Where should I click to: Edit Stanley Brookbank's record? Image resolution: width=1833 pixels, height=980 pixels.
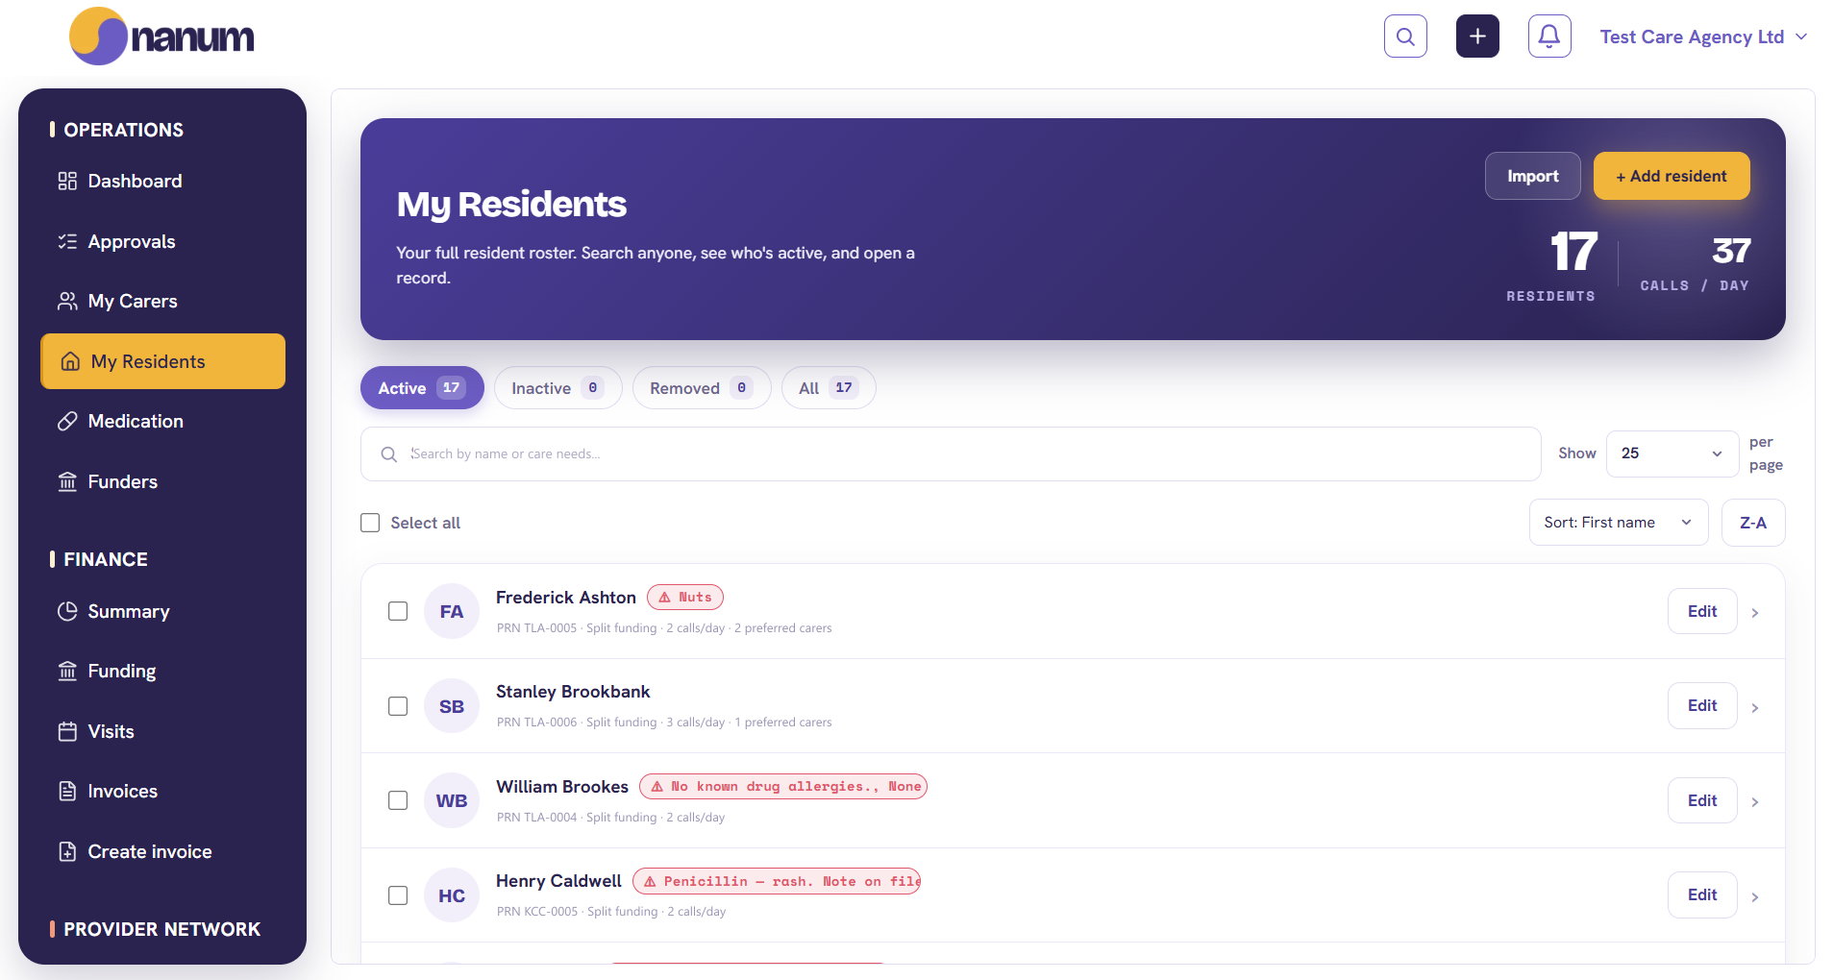point(1702,705)
